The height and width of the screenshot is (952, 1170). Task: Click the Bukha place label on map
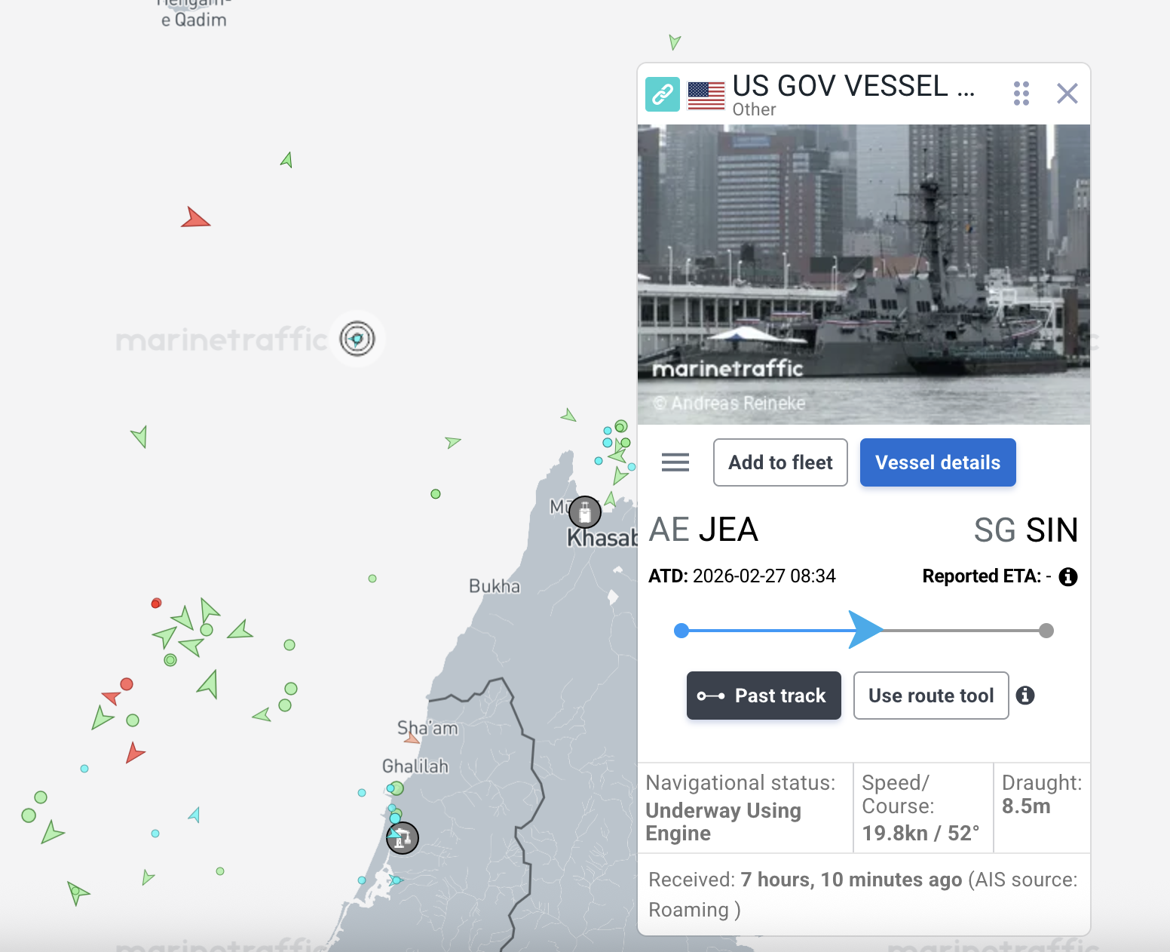[495, 586]
